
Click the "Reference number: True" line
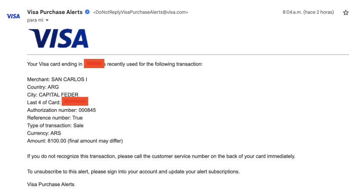point(55,118)
